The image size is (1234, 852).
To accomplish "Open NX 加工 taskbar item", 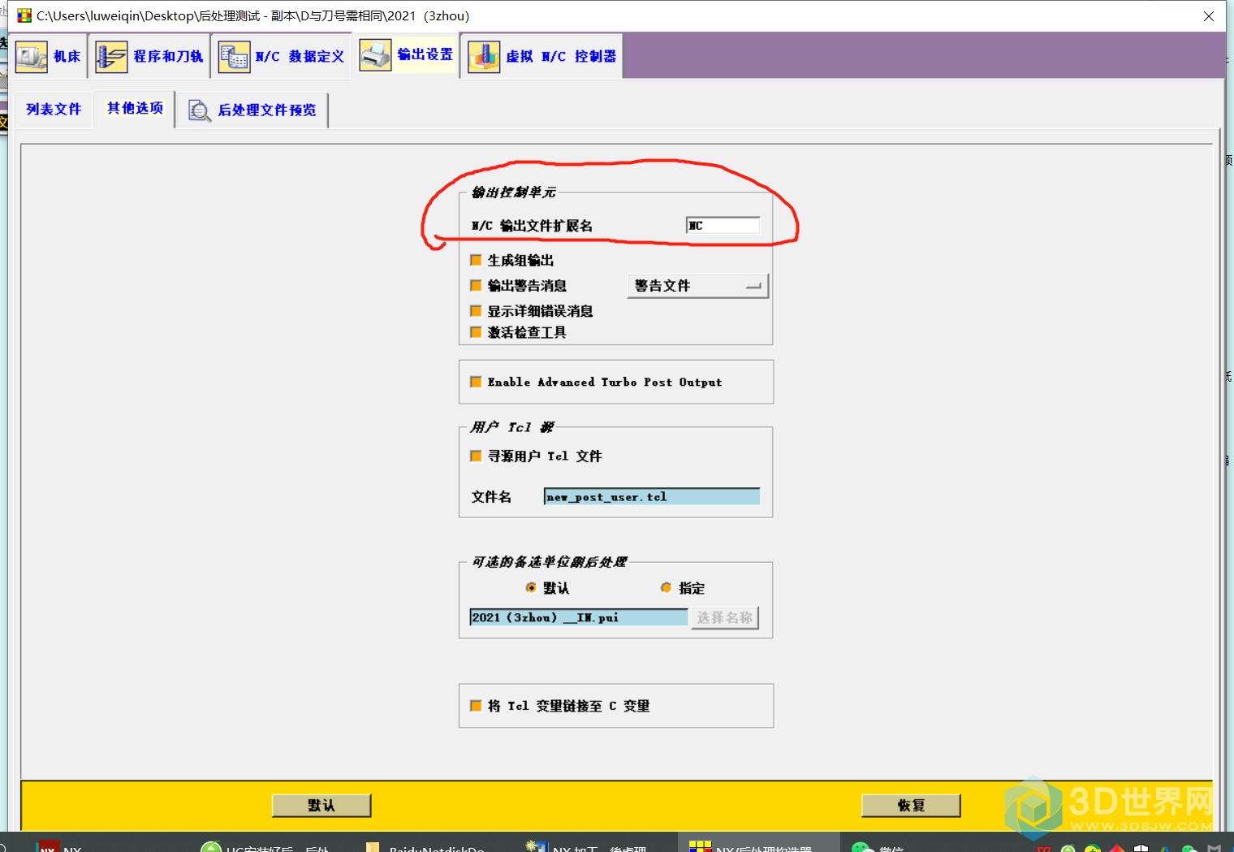I will click(x=587, y=846).
